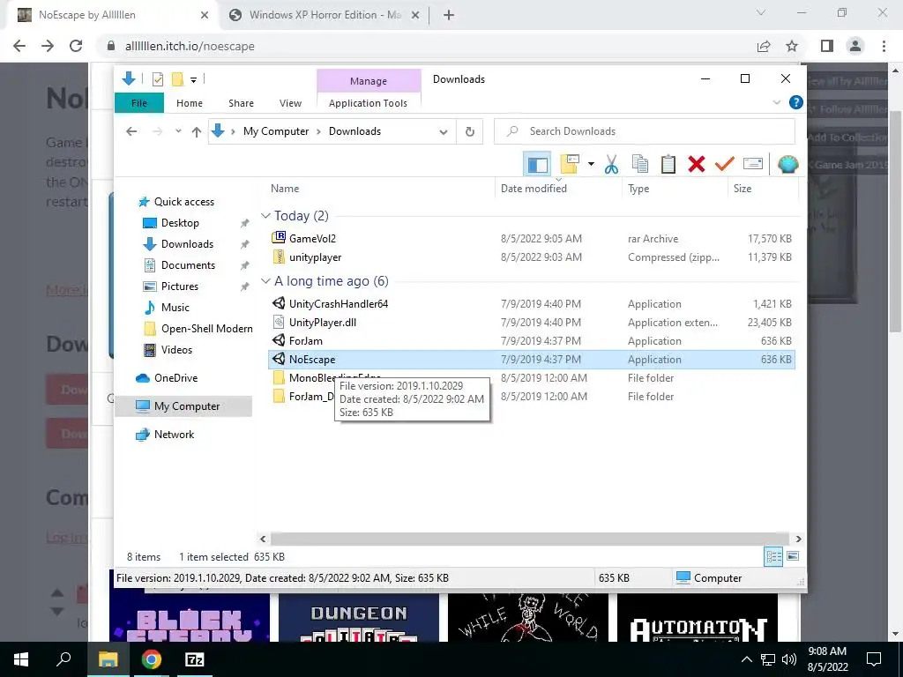This screenshot has height=677, width=903.
Task: Select Music in the navigation pane
Action: [x=175, y=308]
